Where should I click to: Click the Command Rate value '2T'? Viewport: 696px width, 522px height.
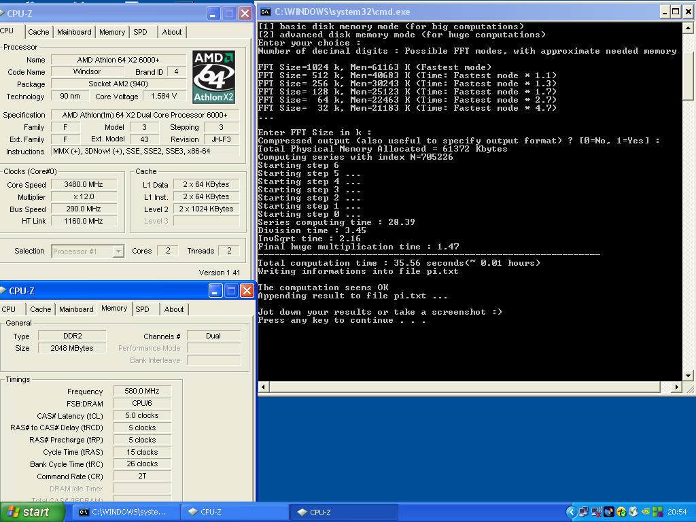[x=142, y=476]
